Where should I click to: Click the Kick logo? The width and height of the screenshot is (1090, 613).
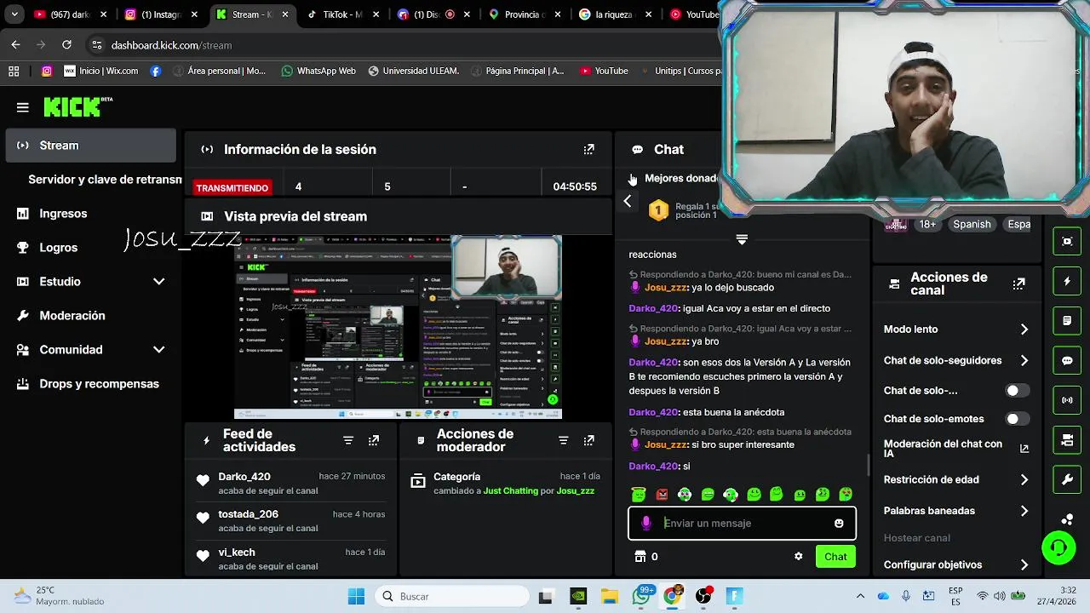pyautogui.click(x=77, y=106)
